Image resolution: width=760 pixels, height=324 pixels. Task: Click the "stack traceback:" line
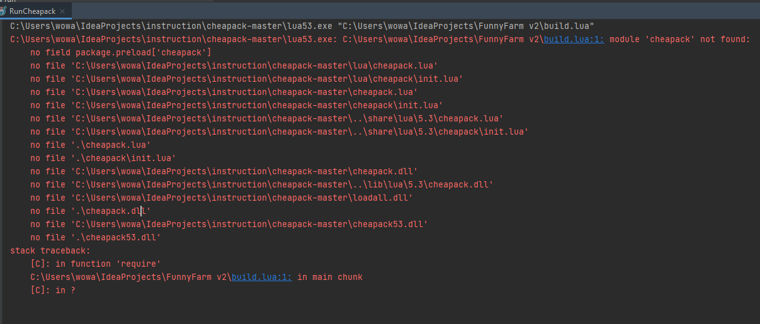(x=50, y=250)
